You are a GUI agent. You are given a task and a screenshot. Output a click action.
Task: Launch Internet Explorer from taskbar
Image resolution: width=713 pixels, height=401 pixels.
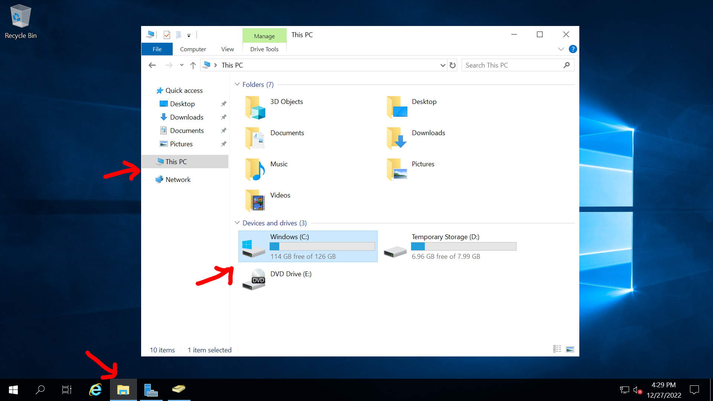tap(95, 390)
